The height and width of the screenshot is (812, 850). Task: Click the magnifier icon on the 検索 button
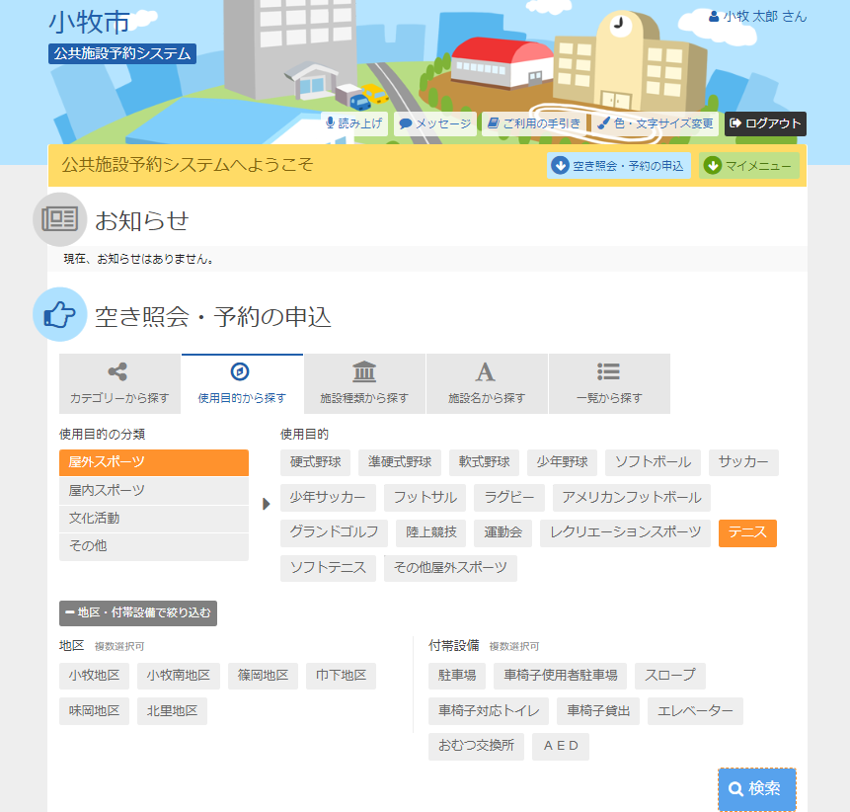[736, 788]
